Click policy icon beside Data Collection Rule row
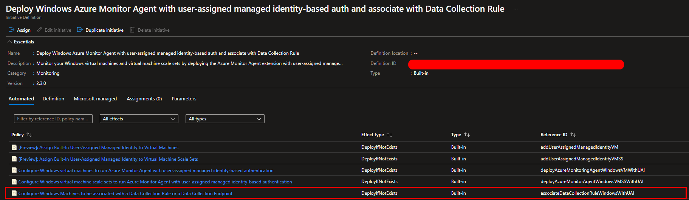Viewport: 689px width, 200px height. 14,193
